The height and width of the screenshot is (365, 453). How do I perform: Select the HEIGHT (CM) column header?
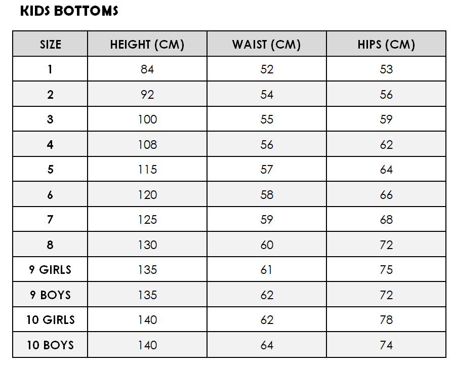pyautogui.click(x=147, y=44)
